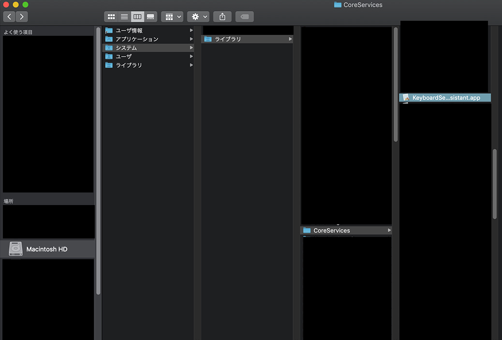Click the 場所 sidebar header
Image resolution: width=502 pixels, height=340 pixels.
8,201
